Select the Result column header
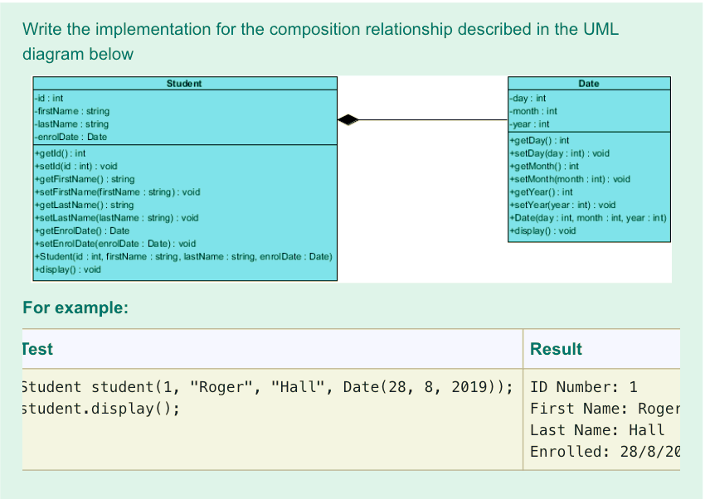The height and width of the screenshot is (499, 710). click(555, 349)
